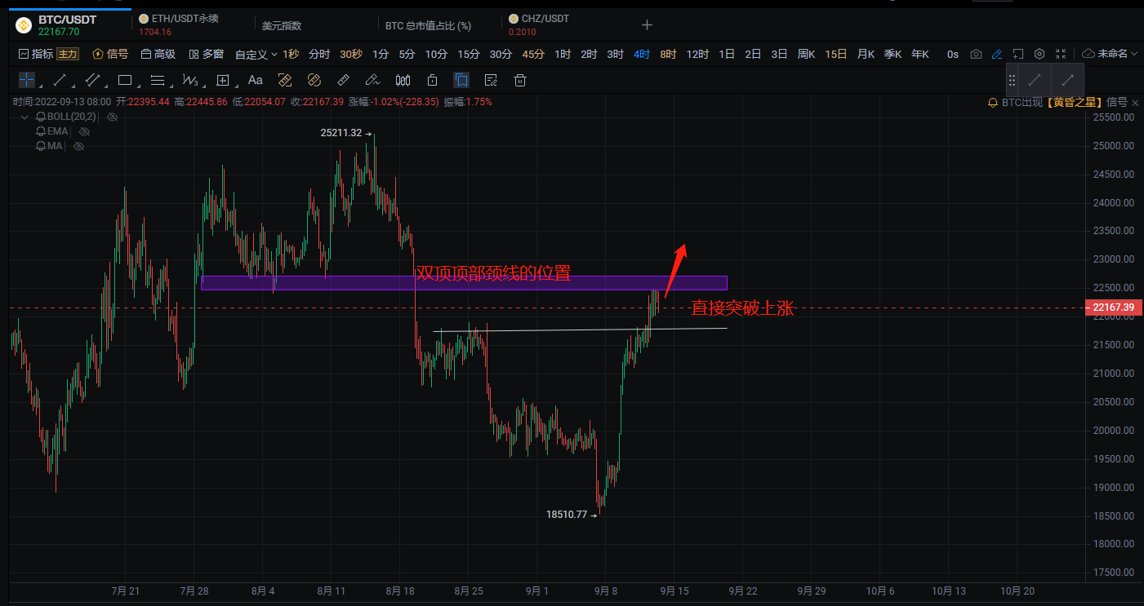This screenshot has width=1144, height=606.
Task: Click the trash icon to delete drawings
Action: click(x=520, y=80)
